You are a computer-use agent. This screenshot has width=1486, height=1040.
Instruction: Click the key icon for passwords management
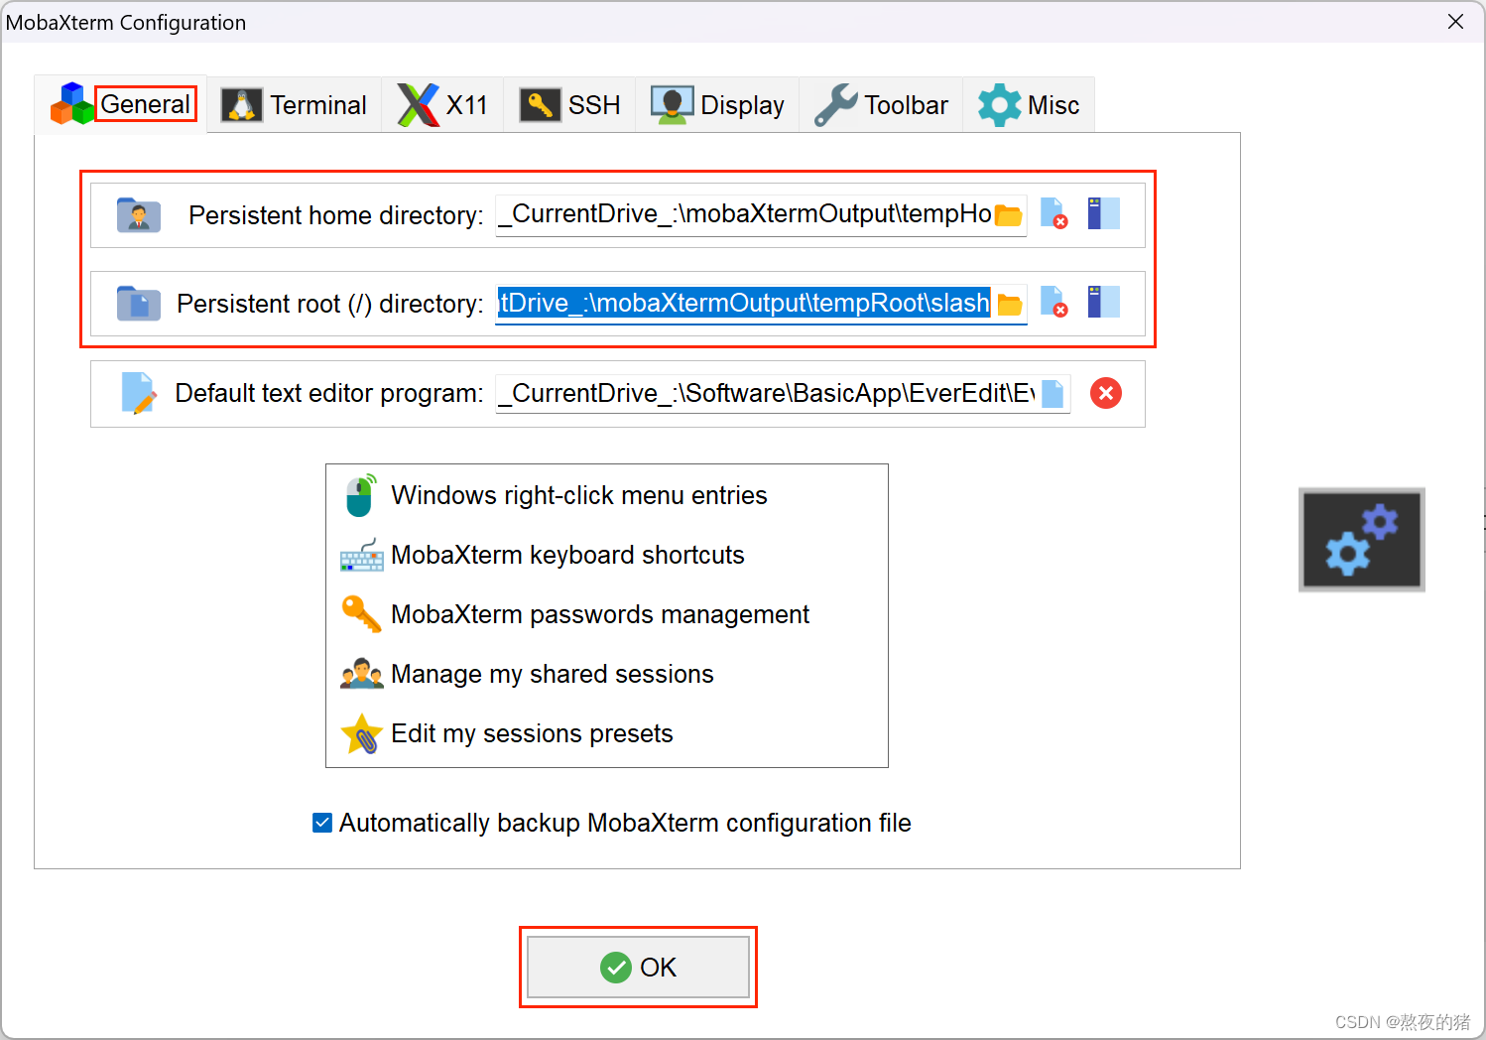(361, 614)
